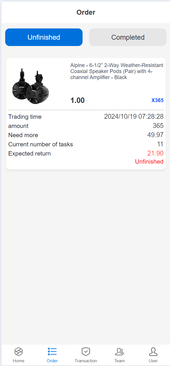The image size is (170, 366).
Task: Click the Trading time timestamp
Action: [134, 116]
